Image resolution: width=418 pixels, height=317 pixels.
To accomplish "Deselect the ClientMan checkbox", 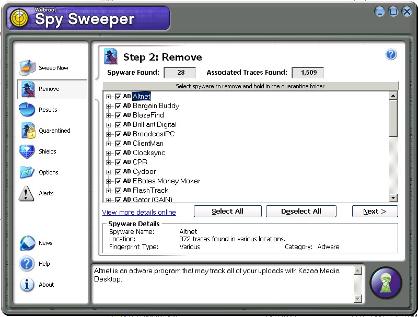I will (x=118, y=144).
